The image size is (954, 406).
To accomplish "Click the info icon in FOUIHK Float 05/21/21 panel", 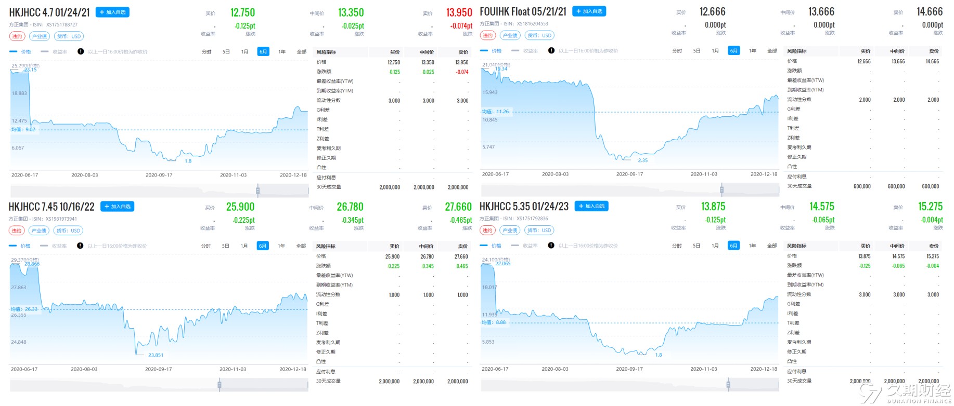I will click(x=551, y=50).
